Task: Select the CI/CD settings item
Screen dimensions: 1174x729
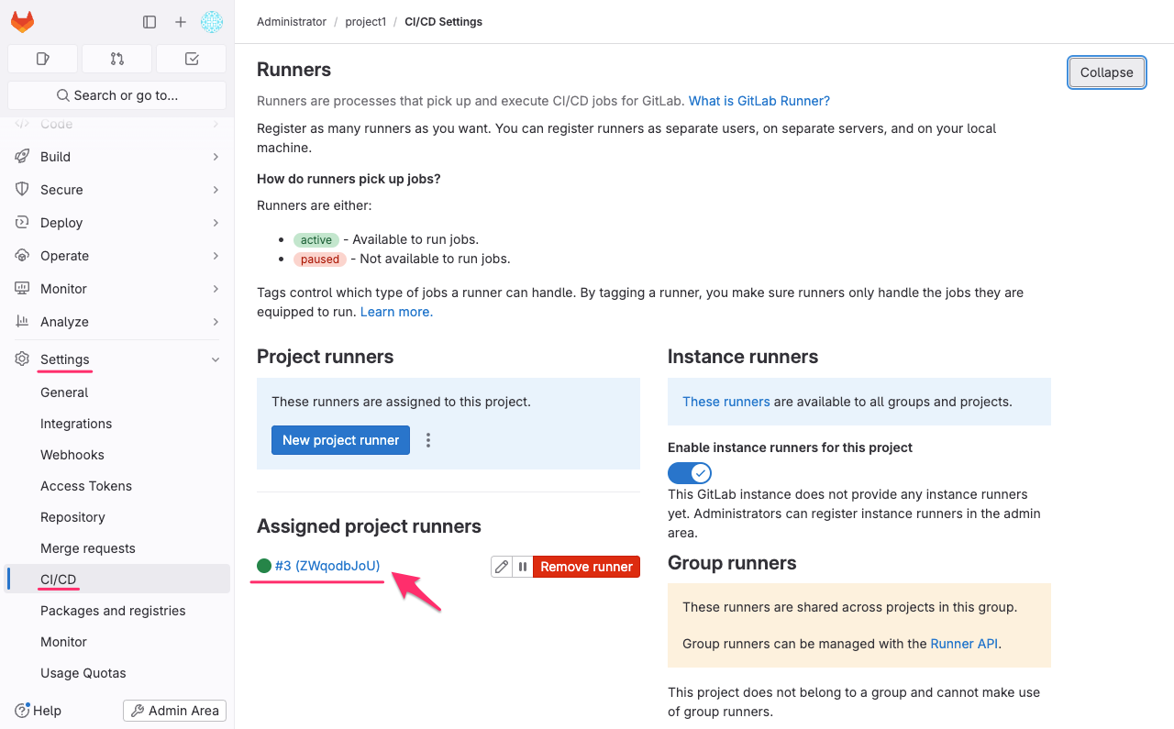Action: [x=116, y=580]
